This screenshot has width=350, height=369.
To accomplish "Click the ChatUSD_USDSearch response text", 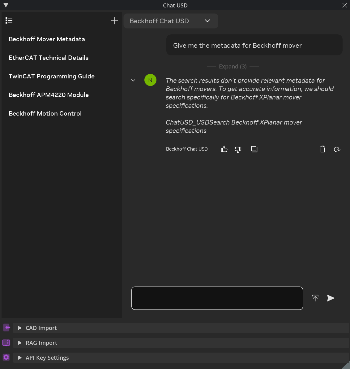I will pos(234,127).
